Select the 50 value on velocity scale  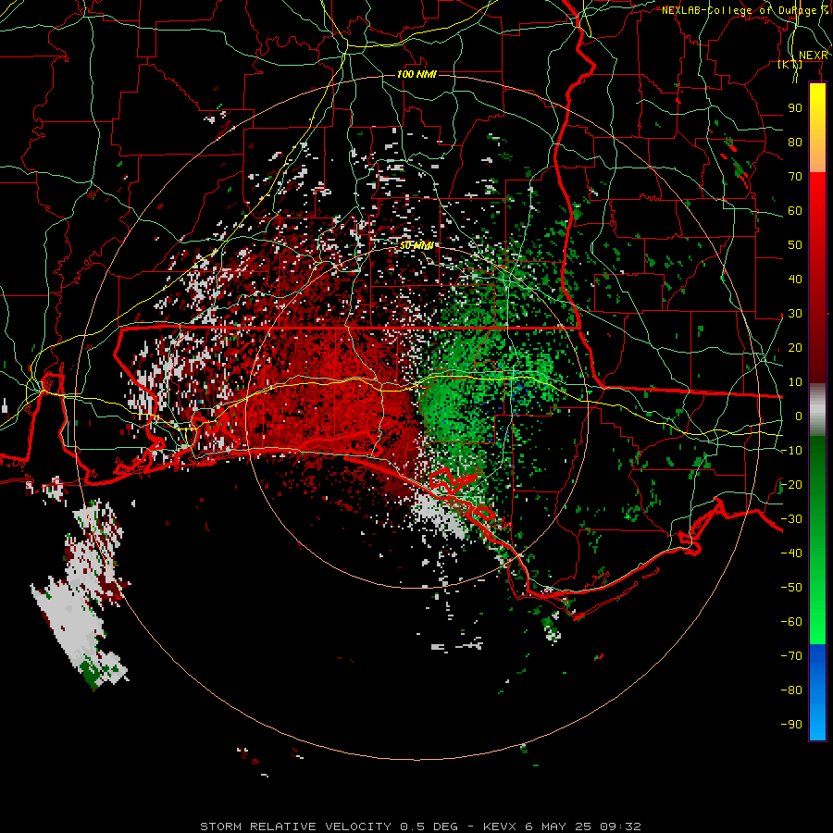[795, 245]
